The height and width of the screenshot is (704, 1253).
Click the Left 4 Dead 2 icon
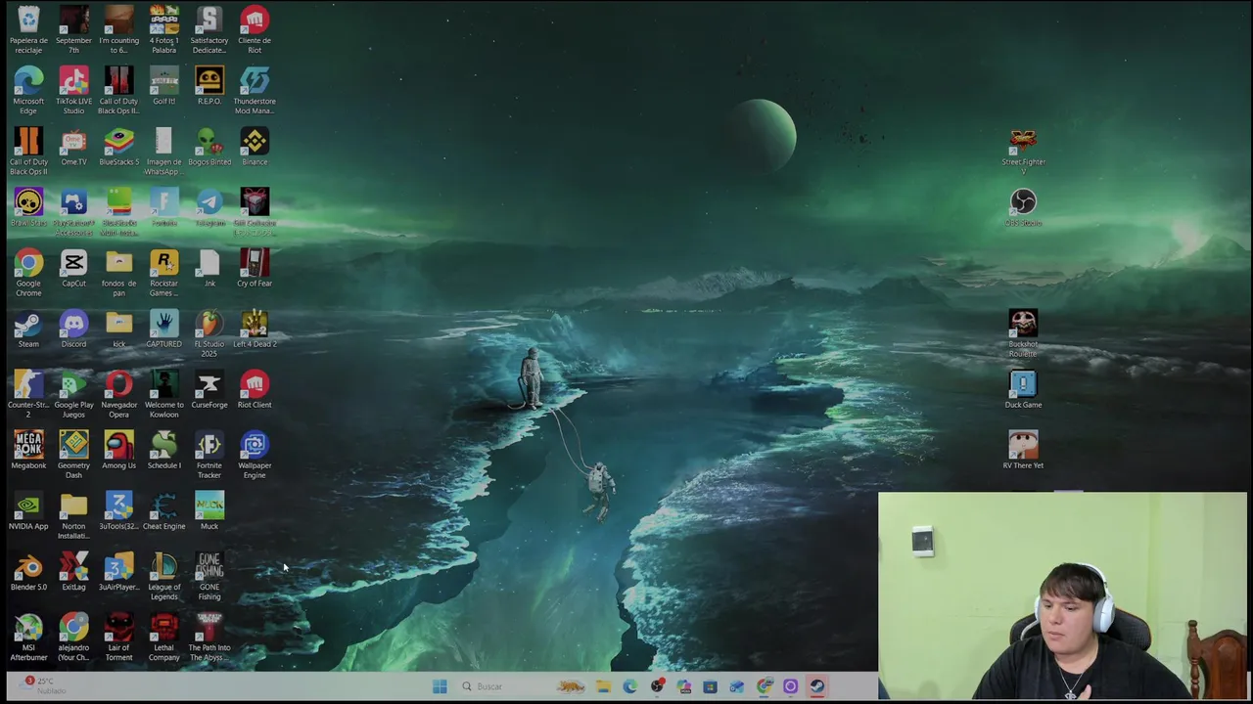pos(255,329)
